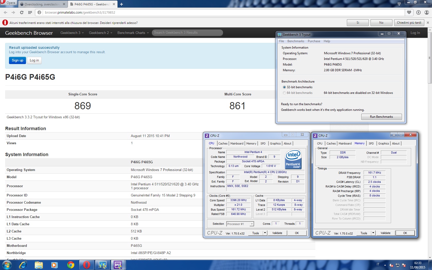Click the browser address bar URL

click(80, 12)
